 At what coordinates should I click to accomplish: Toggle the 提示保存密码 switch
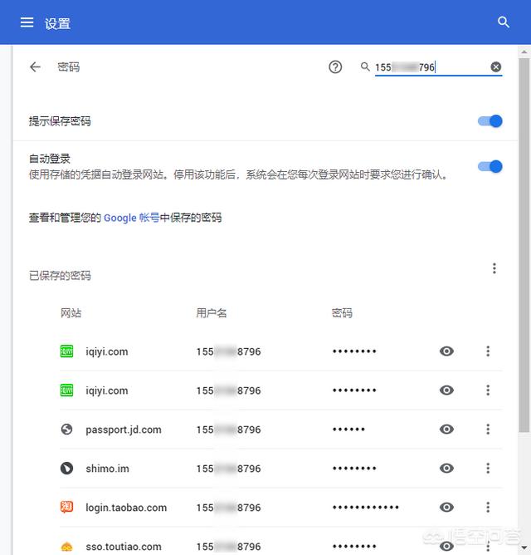[490, 121]
